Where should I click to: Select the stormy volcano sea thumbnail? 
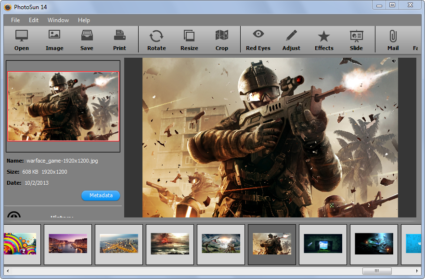[x=170, y=243]
